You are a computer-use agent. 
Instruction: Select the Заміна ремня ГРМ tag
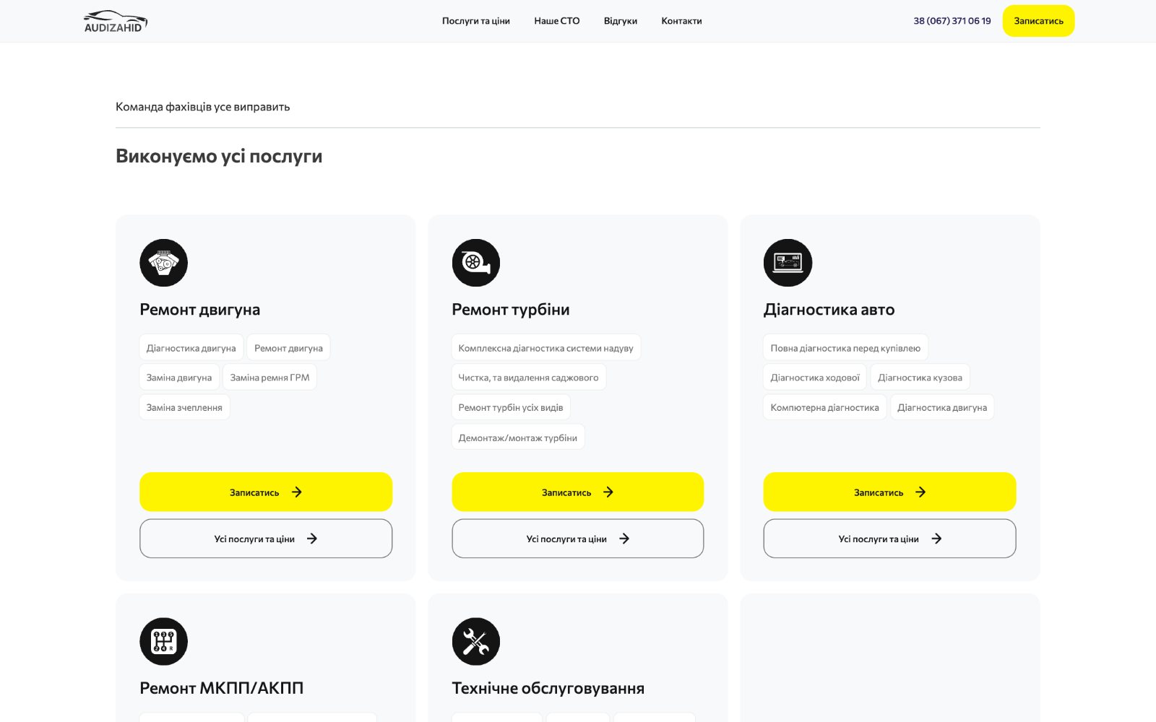[x=269, y=377]
